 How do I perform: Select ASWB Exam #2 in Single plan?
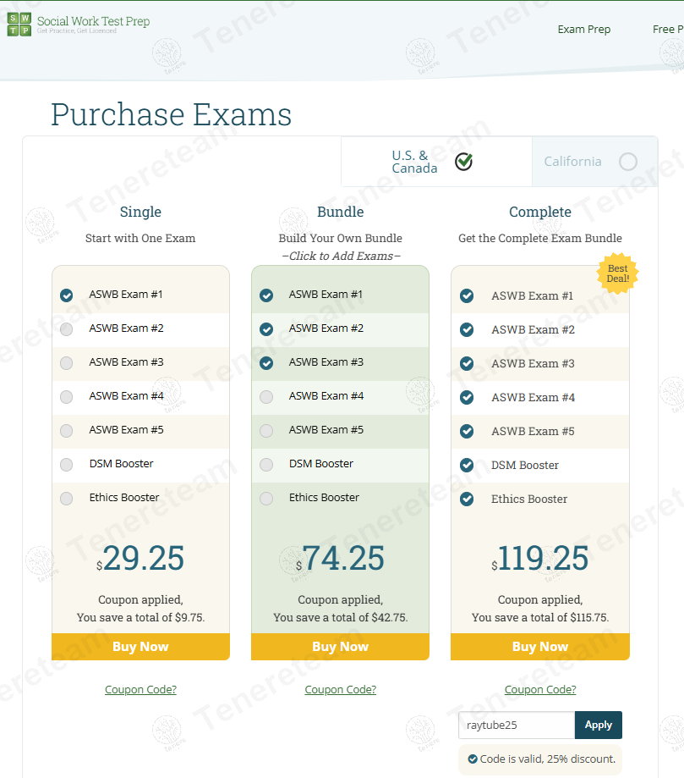(67, 329)
